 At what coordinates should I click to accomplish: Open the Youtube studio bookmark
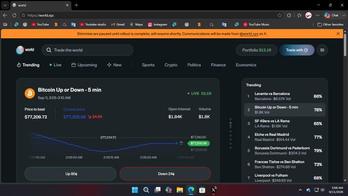pos(93,25)
